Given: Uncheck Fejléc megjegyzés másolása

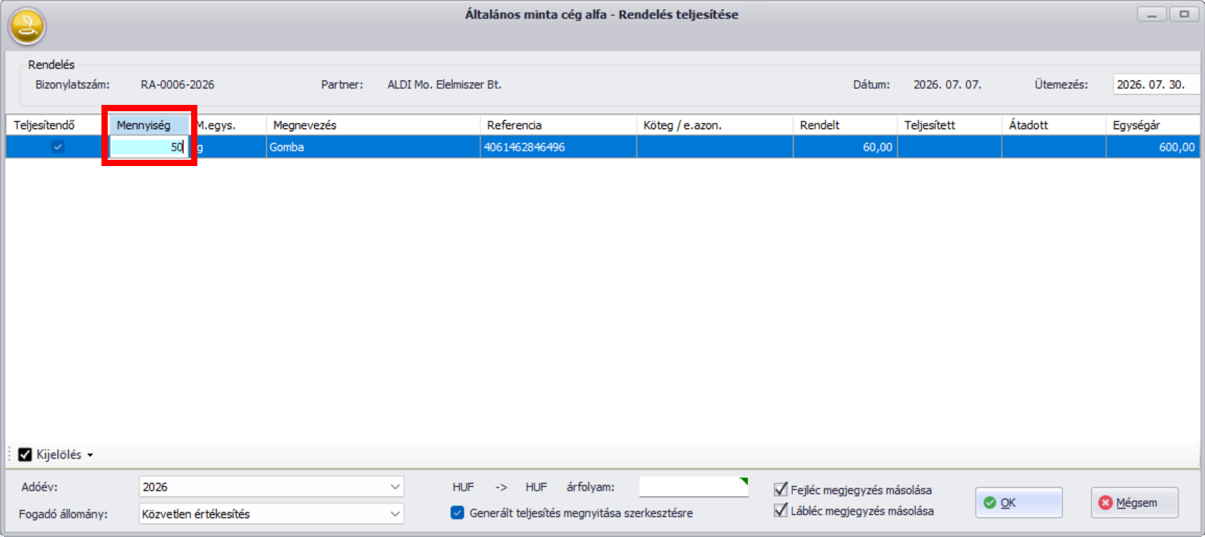Looking at the screenshot, I should (780, 490).
